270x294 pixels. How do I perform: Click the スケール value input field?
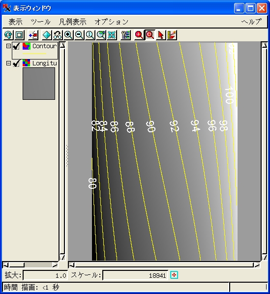(x=135, y=275)
